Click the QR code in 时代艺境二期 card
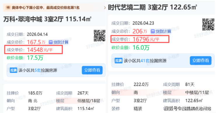The width and height of the screenshot is (216, 113). coord(208,24)
